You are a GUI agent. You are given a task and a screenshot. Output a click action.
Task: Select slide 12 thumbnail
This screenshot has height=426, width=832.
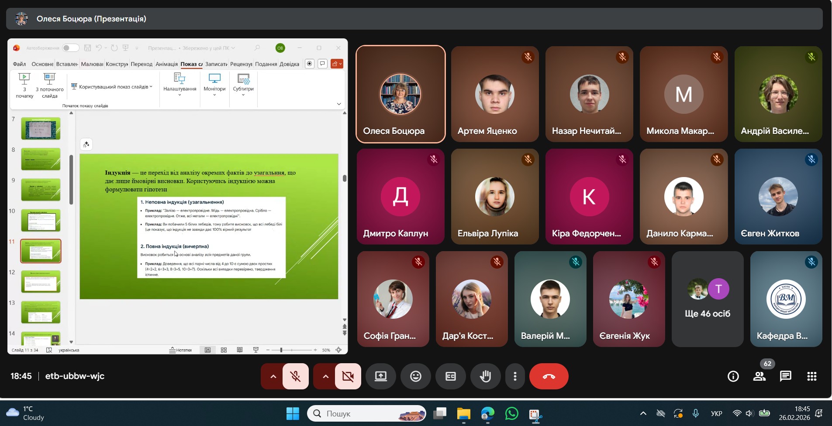(x=41, y=282)
